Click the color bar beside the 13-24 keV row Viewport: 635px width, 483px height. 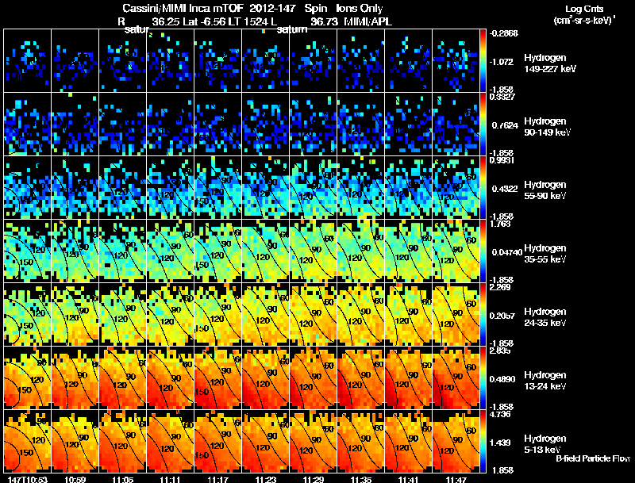click(483, 378)
